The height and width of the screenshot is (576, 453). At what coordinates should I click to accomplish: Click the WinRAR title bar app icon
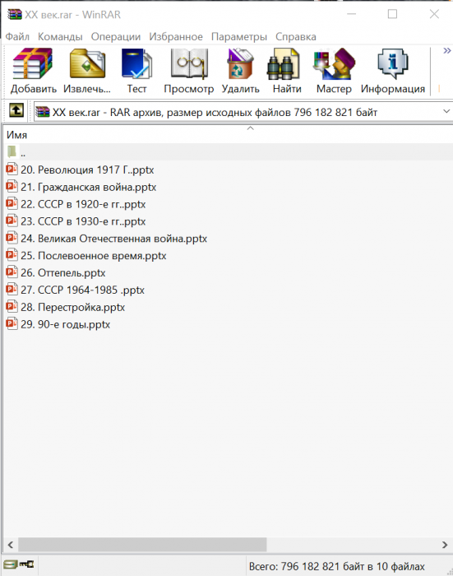tap(15, 14)
